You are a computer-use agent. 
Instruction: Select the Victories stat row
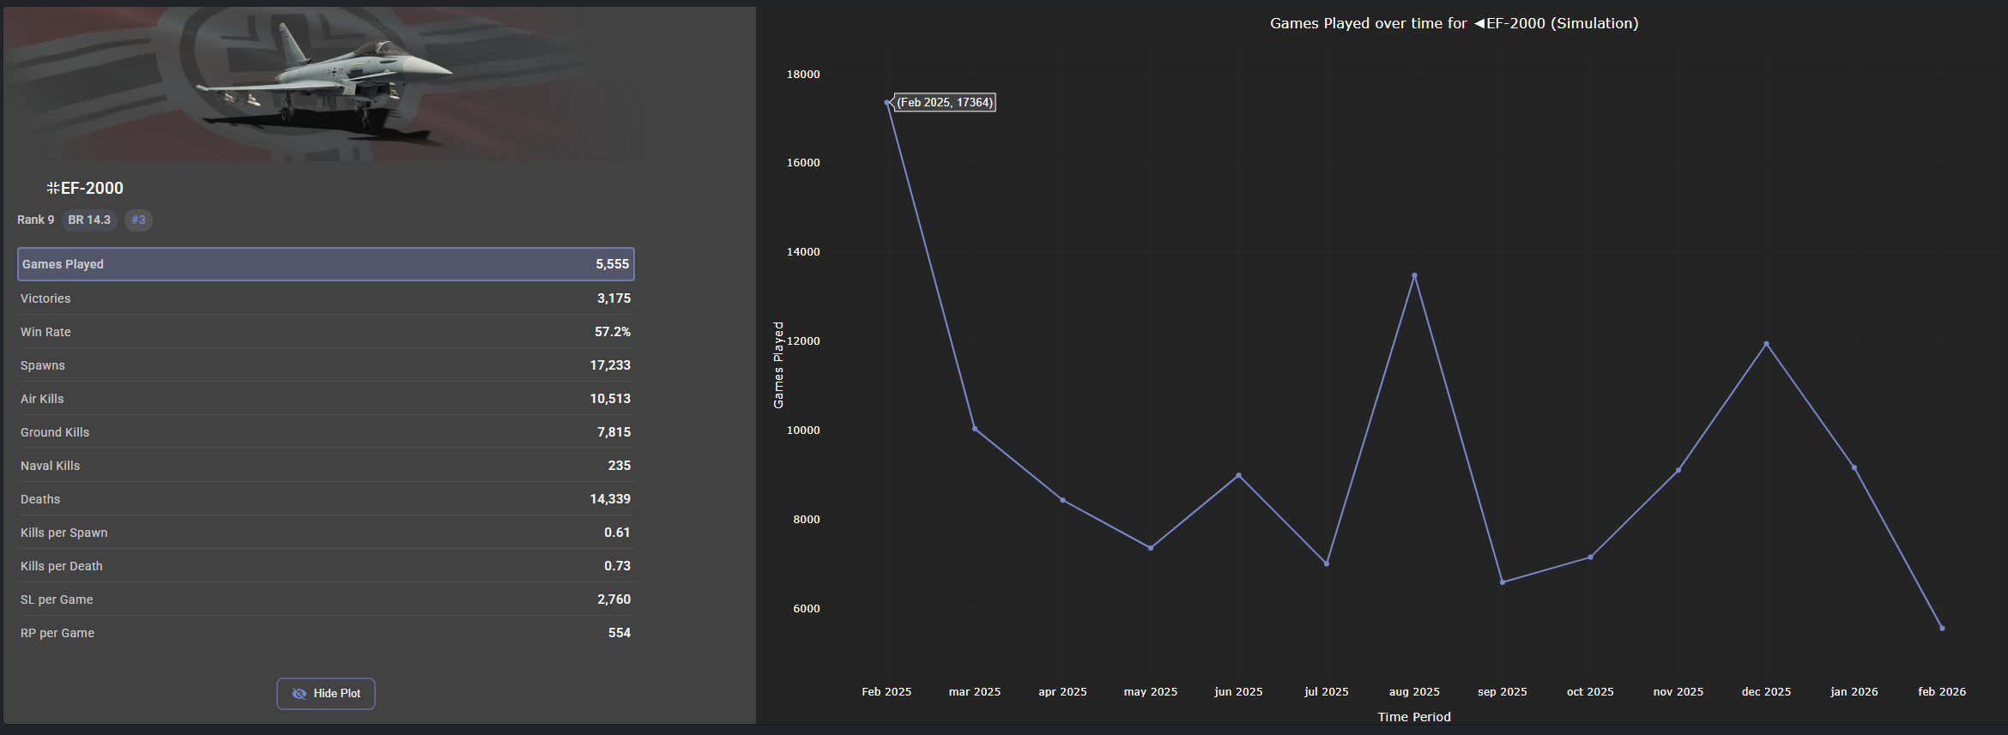point(326,298)
